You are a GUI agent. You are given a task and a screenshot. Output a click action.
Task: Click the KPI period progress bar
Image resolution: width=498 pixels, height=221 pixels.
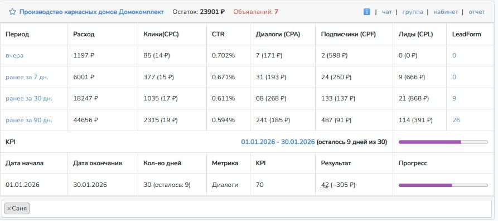coord(443,142)
